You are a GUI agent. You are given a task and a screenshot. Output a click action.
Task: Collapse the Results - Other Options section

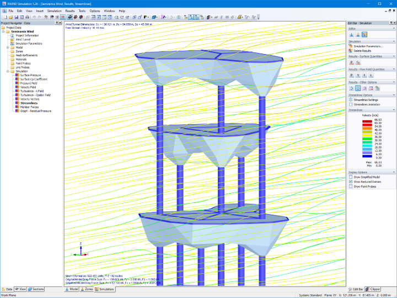(394, 82)
